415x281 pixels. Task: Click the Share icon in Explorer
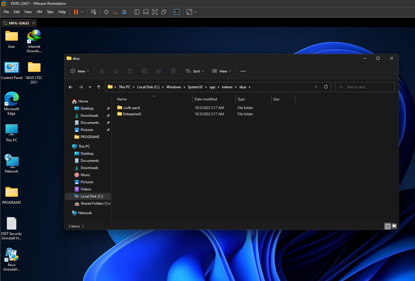(159, 71)
